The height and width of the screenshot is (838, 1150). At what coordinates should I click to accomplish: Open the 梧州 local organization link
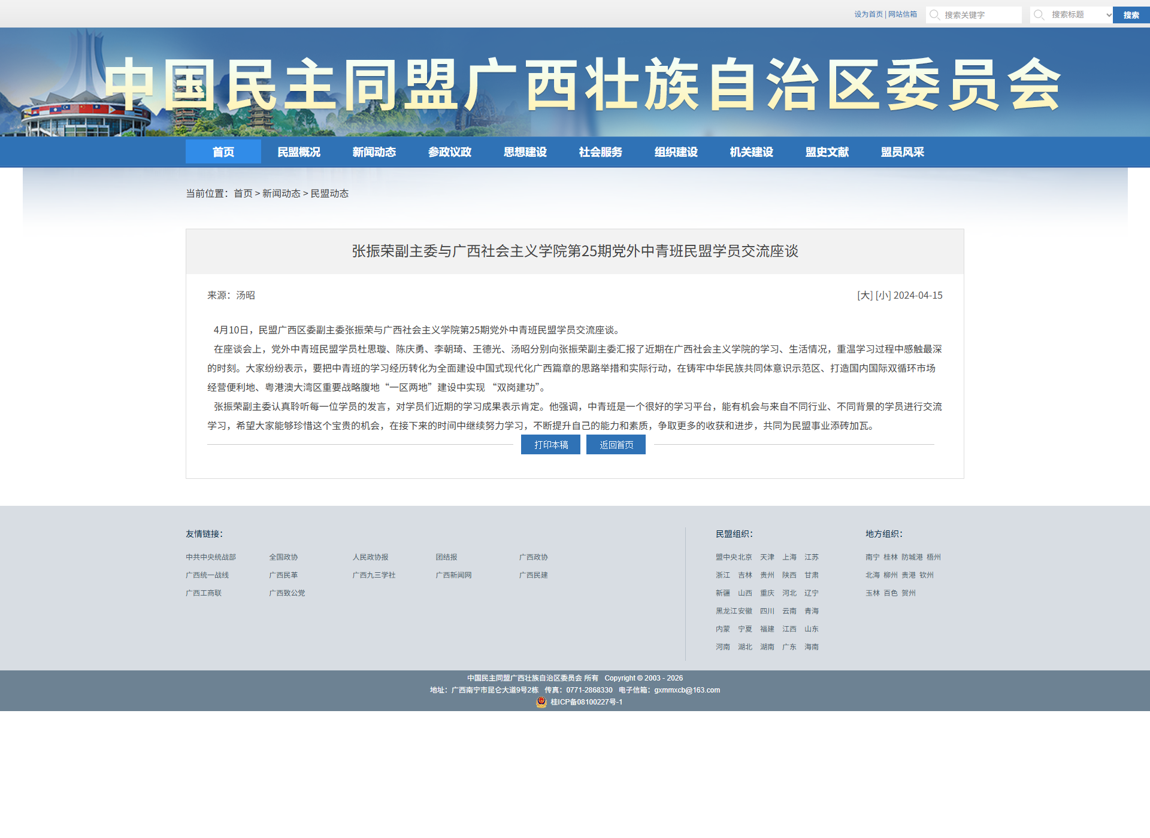click(x=934, y=557)
